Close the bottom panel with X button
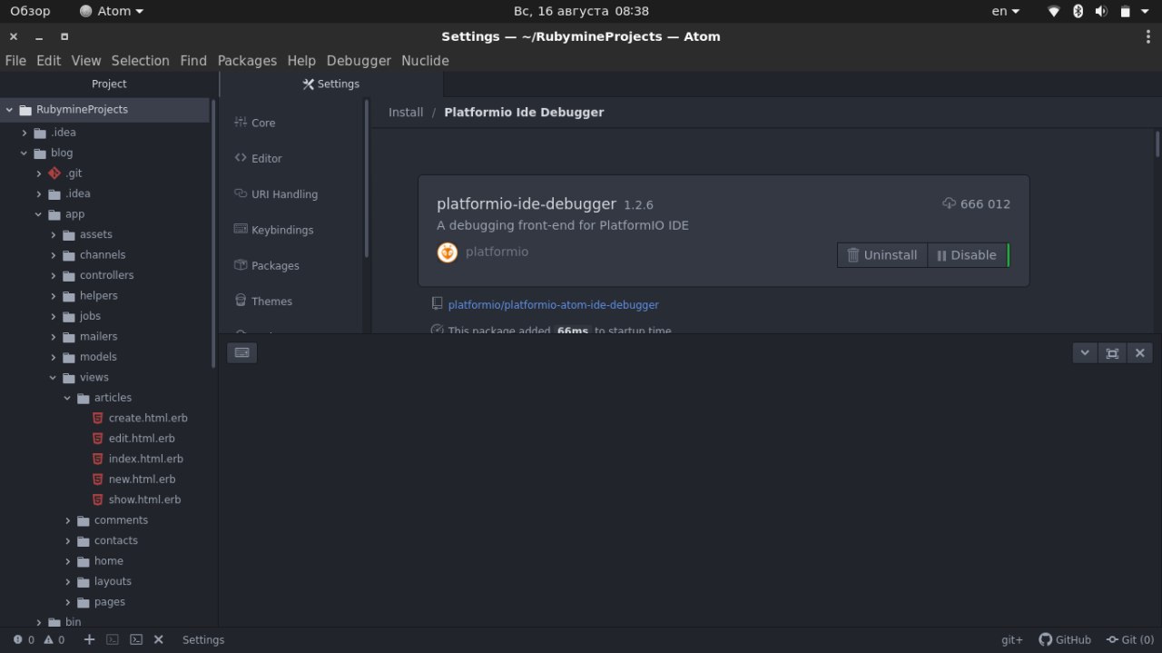The image size is (1162, 653). [x=1140, y=353]
